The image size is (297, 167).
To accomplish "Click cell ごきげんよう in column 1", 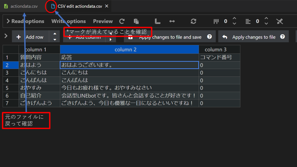I will (x=39, y=103).
